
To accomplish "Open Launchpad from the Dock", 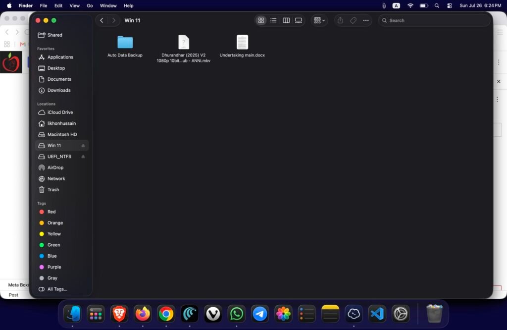I will 96,314.
